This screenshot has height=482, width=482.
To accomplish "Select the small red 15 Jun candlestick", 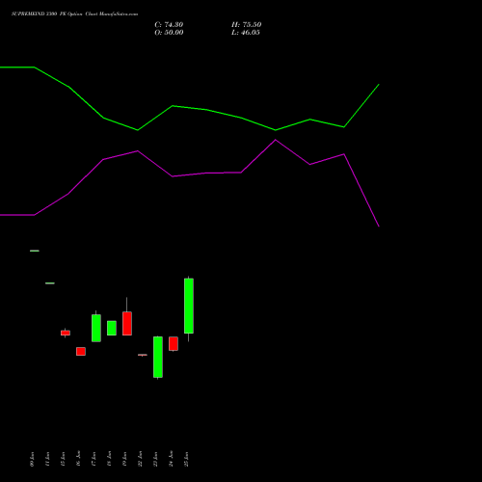I will [66, 333].
